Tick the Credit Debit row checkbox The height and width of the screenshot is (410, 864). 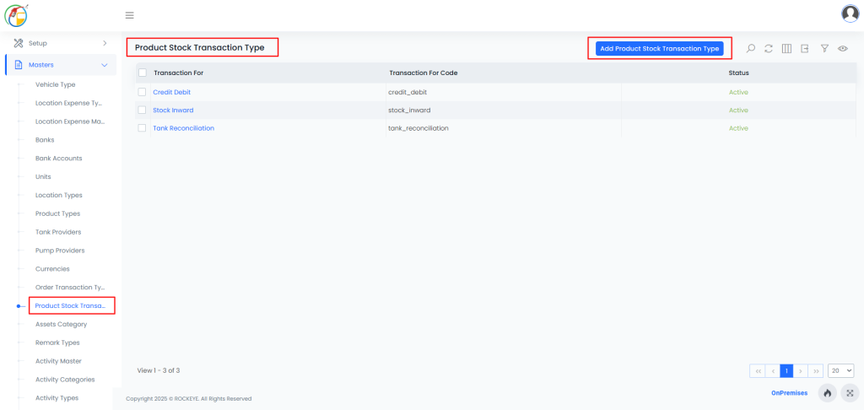point(143,92)
